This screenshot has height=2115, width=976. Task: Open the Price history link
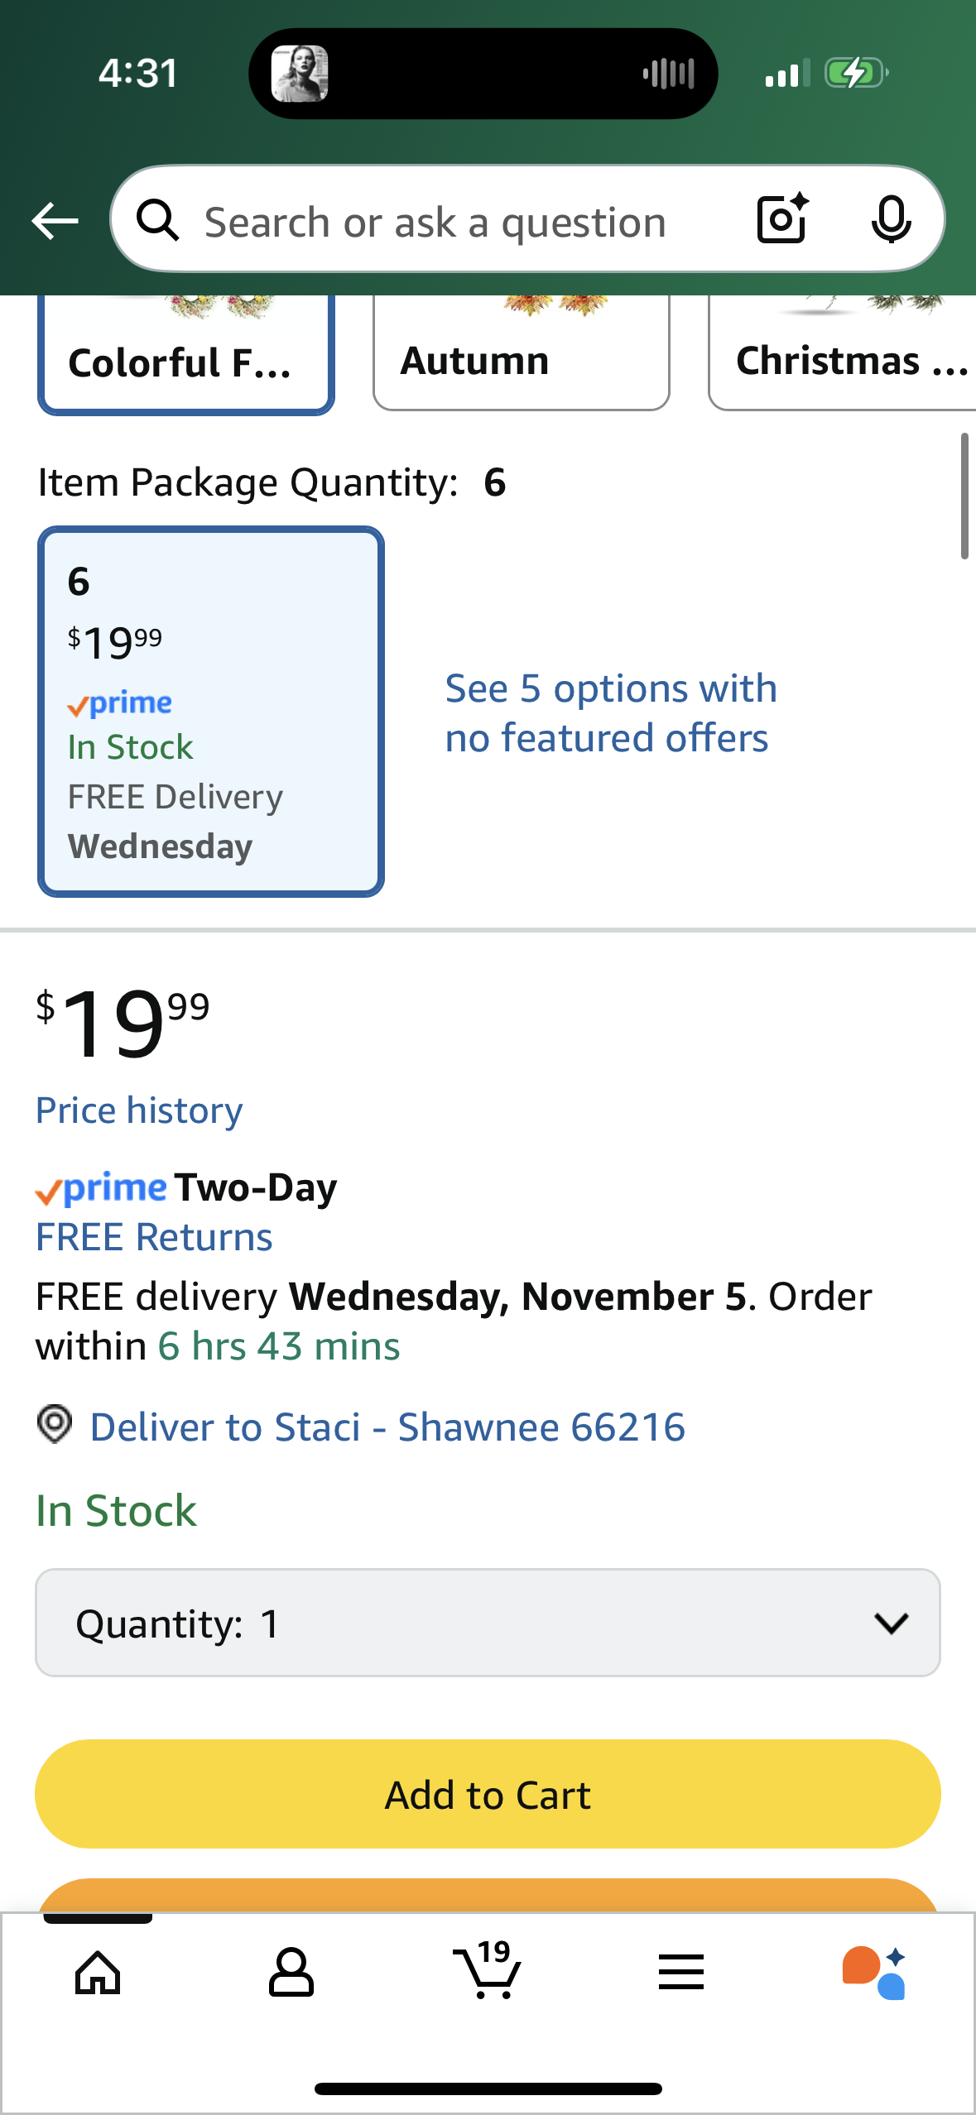pyautogui.click(x=139, y=1110)
